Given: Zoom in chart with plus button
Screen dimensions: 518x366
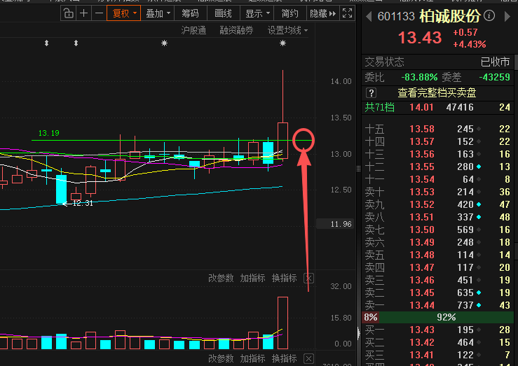Looking at the screenshot, I should pyautogui.click(x=84, y=13).
